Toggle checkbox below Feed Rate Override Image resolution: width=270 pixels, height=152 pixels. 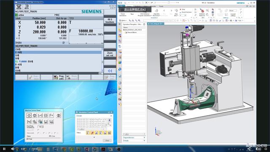(x=38, y=130)
